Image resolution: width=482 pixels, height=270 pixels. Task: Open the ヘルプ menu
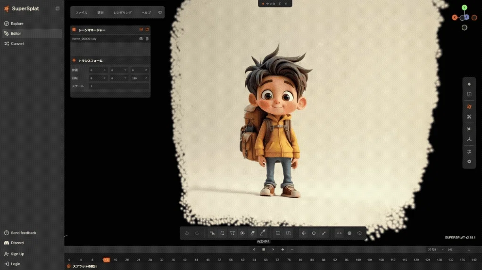pyautogui.click(x=146, y=13)
